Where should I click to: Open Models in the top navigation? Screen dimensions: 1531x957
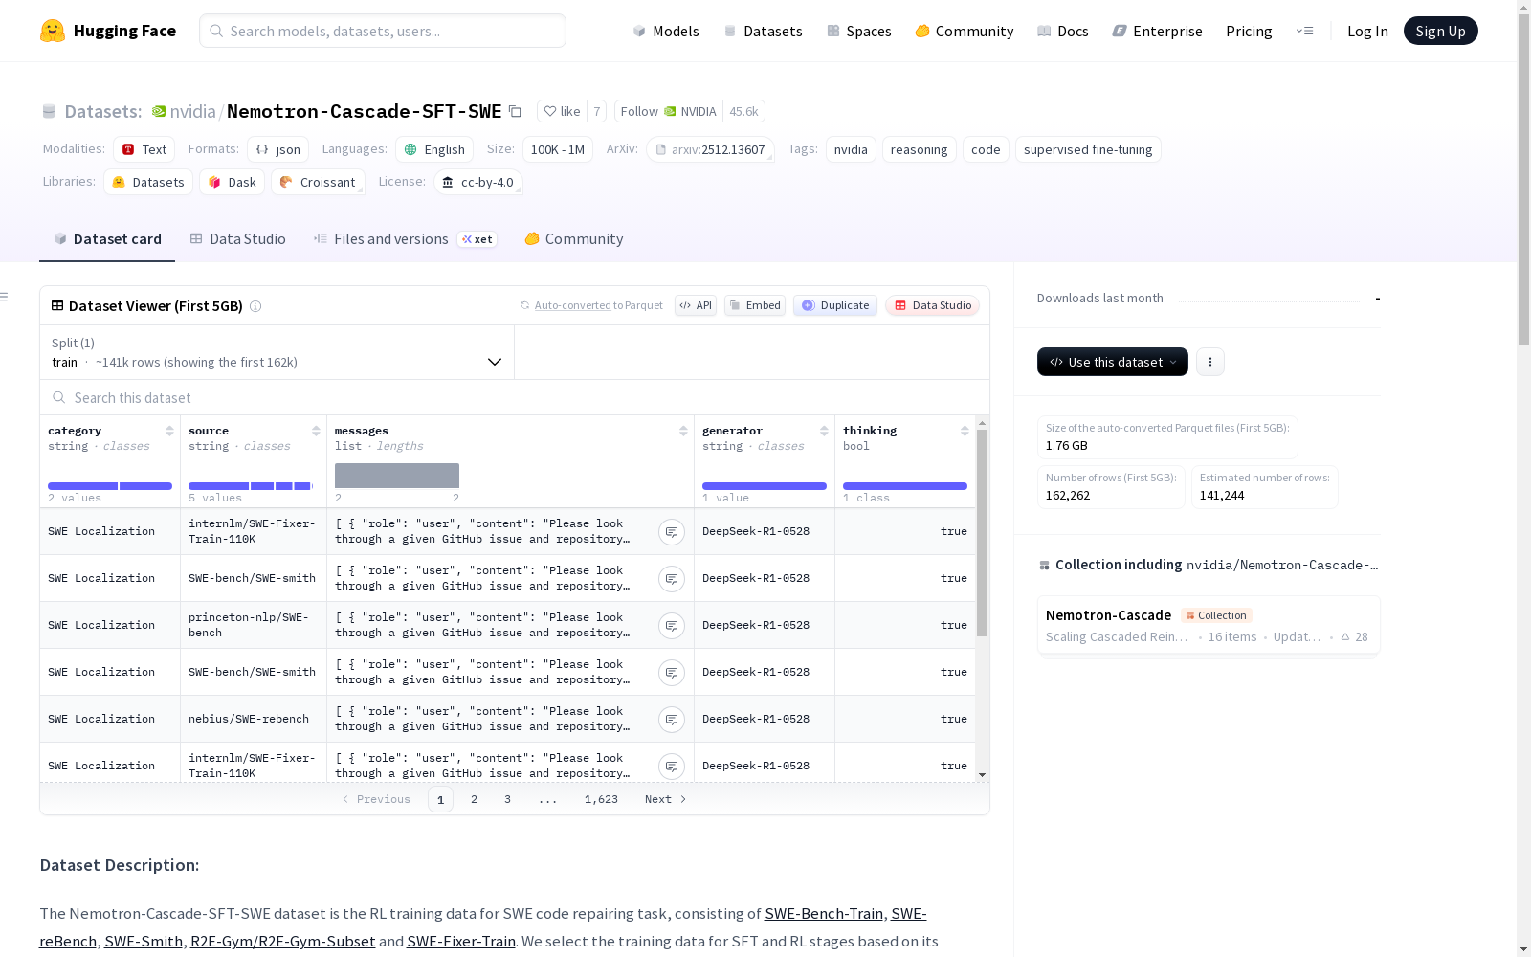[x=666, y=32]
